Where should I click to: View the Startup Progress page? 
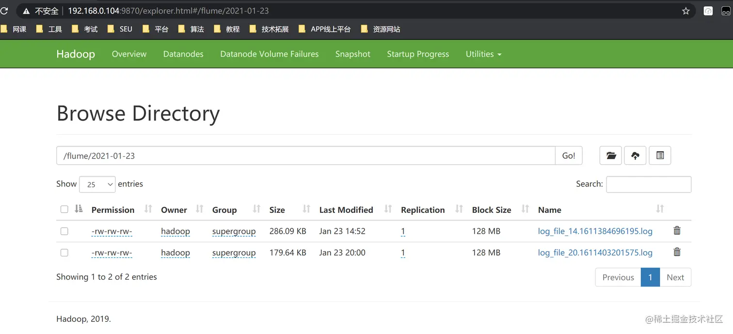pos(418,54)
